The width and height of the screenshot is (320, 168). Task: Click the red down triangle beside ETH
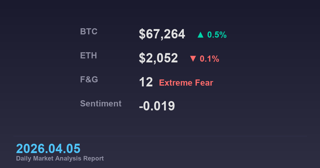point(193,59)
